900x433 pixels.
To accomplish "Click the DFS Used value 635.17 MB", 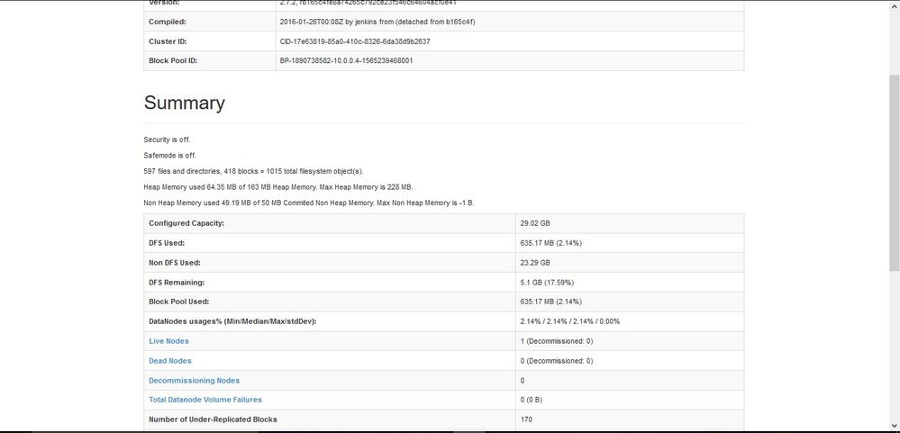I will click(550, 243).
